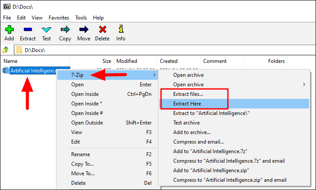Viewport: 316px width, 190px height.
Task: Click the up-folder arrow icon
Action: click(x=6, y=50)
